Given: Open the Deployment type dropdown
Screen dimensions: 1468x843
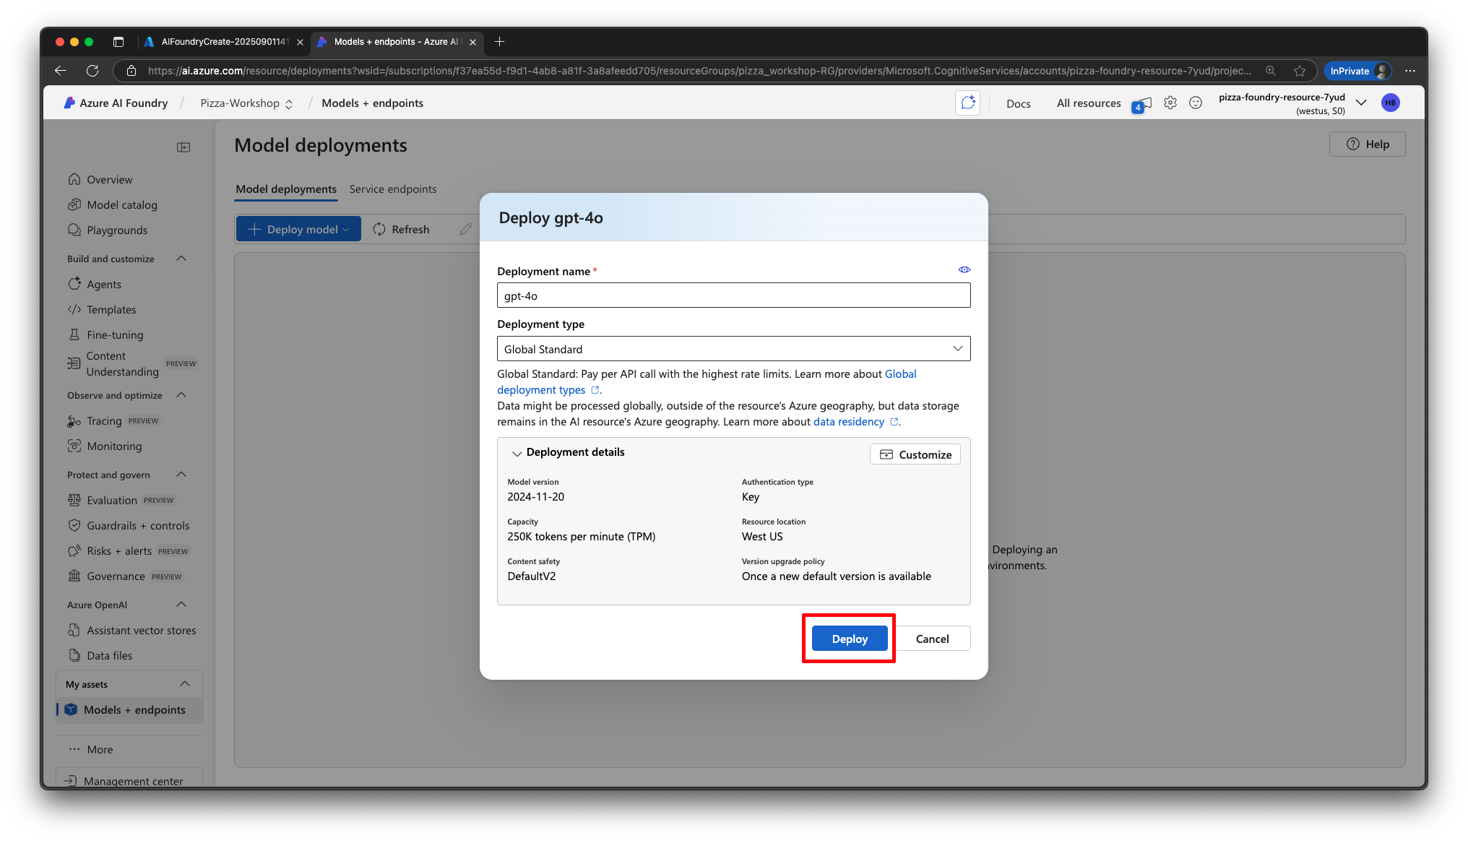Looking at the screenshot, I should point(733,349).
